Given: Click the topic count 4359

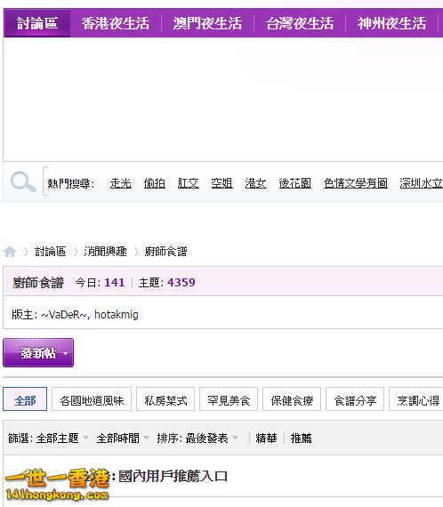Looking at the screenshot, I should coord(181,283).
